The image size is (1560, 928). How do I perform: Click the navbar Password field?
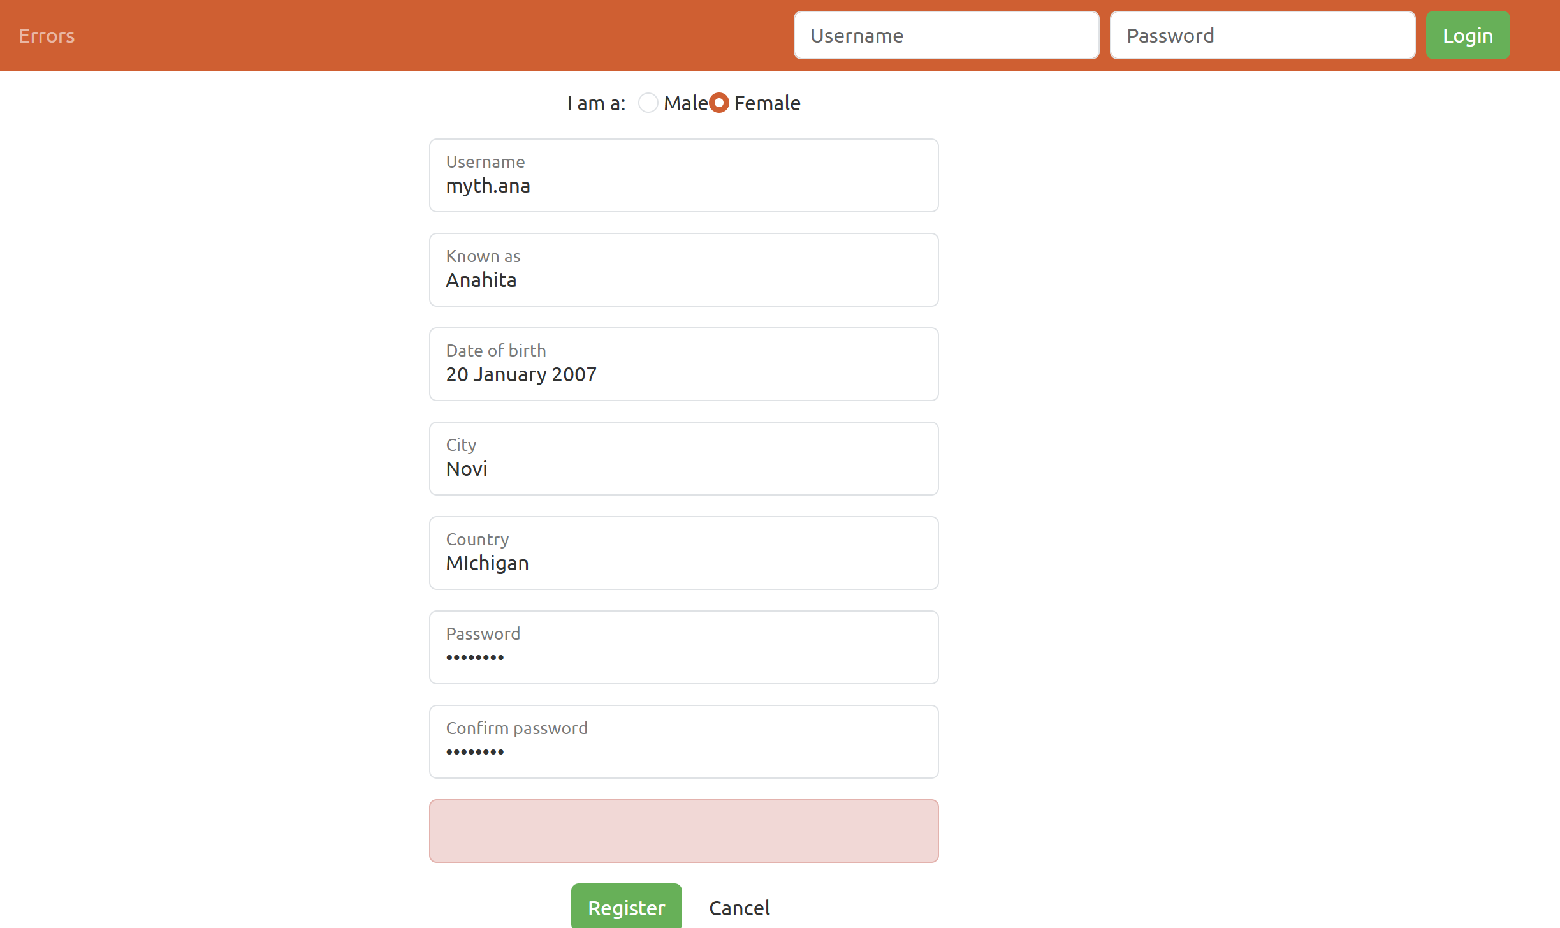pos(1262,36)
